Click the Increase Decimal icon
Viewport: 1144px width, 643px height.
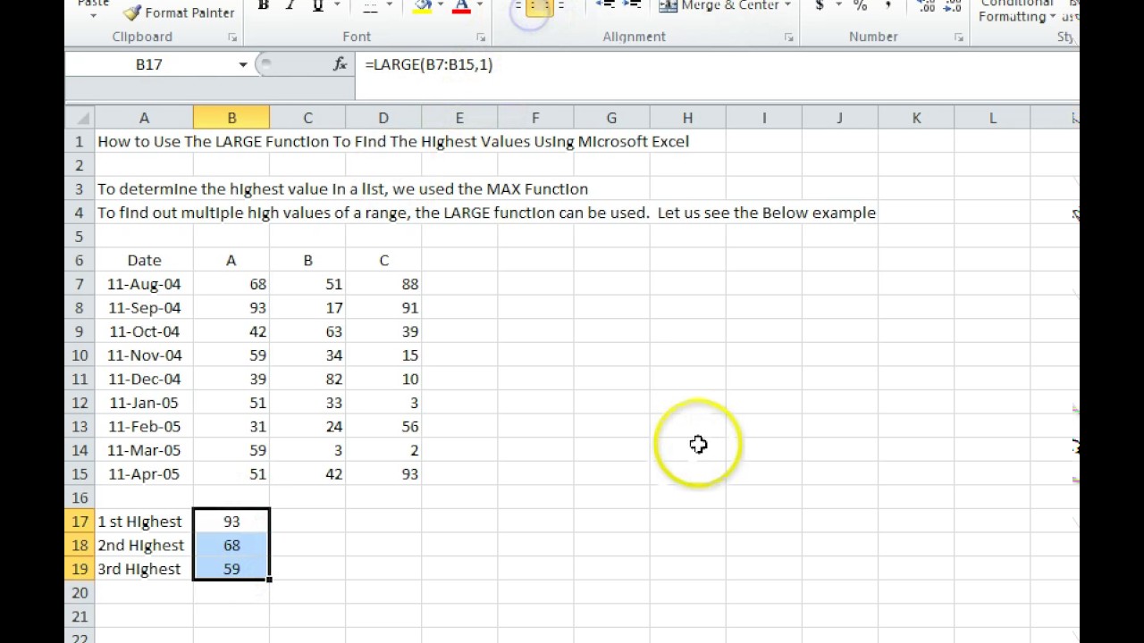coord(927,6)
